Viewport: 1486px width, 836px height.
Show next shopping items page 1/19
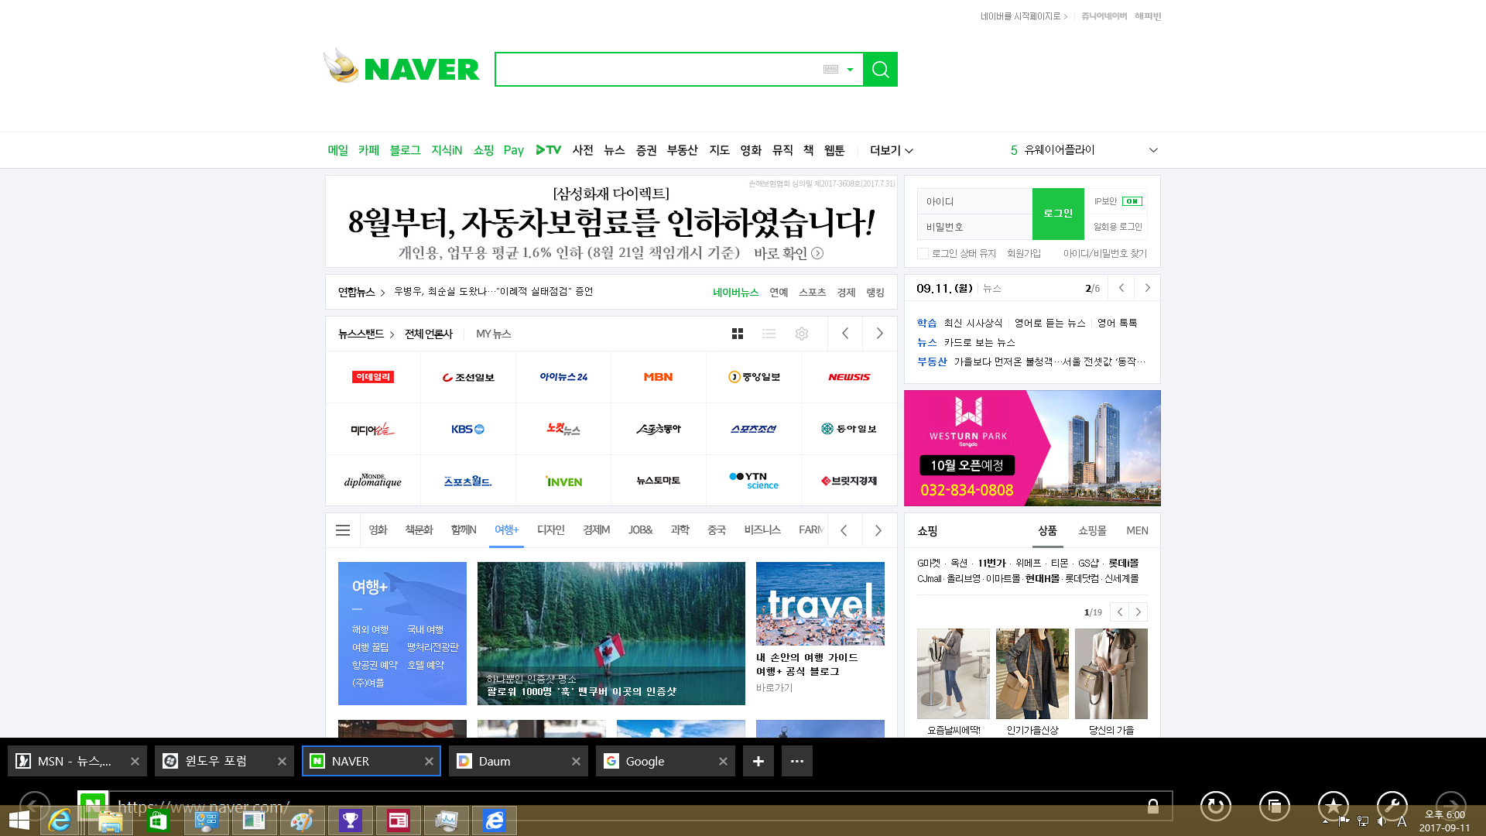[x=1138, y=612]
